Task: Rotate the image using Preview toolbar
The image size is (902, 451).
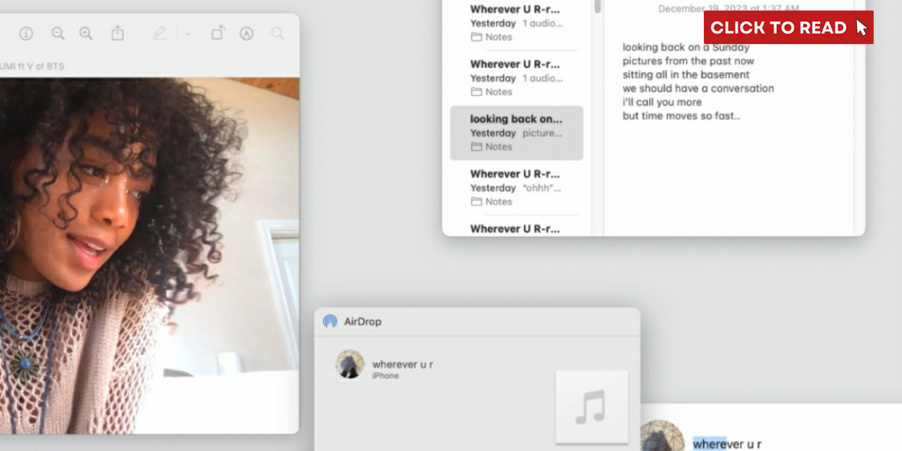Action: 218,33
